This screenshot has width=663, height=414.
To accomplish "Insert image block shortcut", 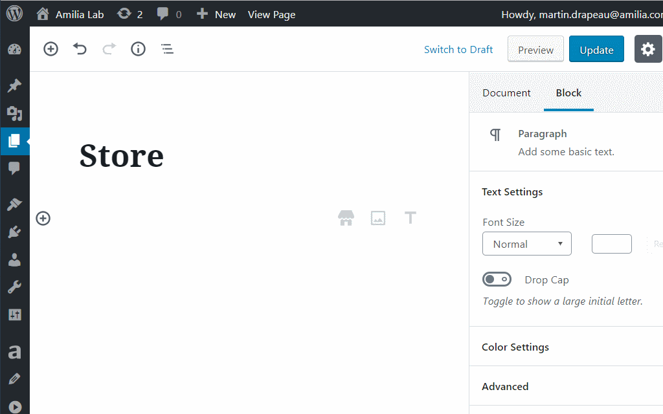I will tap(378, 218).
